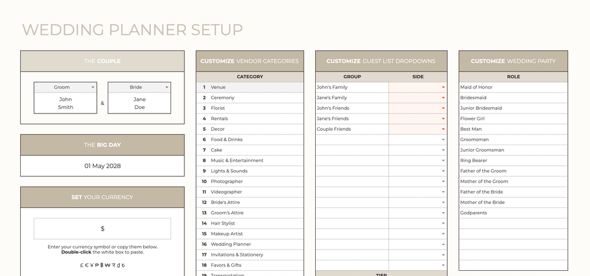Image resolution: width=590 pixels, height=276 pixels.
Task: Select Jane's Friends group cell
Action: 352,119
